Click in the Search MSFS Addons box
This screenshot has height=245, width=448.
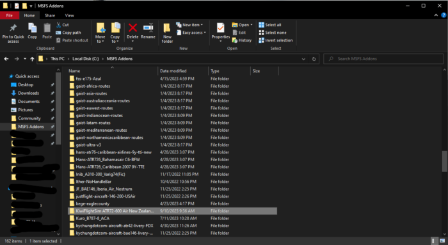pos(383,59)
